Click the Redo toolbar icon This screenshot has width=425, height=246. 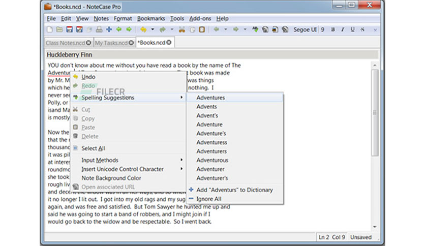(162, 29)
